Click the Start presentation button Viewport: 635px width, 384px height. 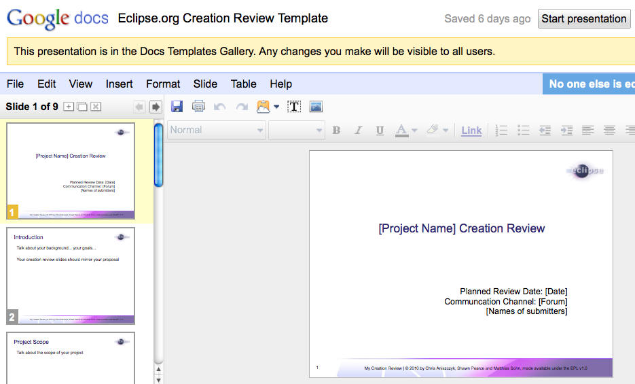pyautogui.click(x=584, y=18)
